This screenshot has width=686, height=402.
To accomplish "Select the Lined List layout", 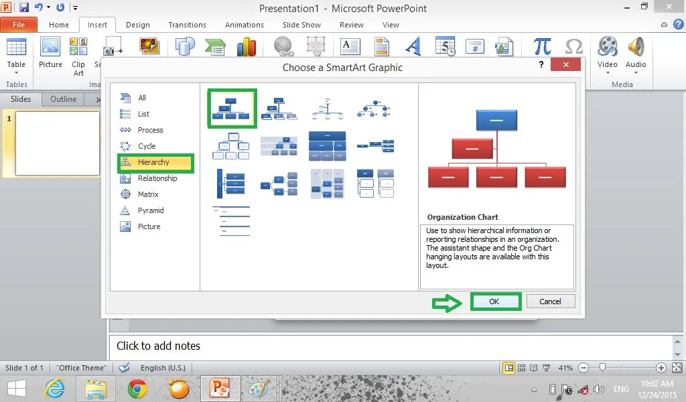I will click(231, 221).
